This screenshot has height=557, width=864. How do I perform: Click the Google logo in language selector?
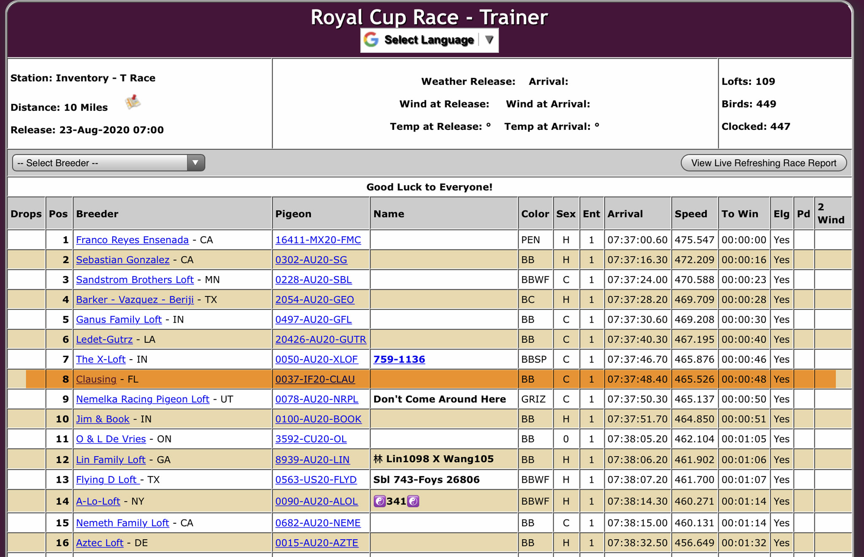point(371,40)
